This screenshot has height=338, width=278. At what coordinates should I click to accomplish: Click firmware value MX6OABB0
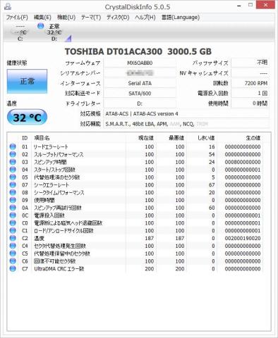point(140,63)
